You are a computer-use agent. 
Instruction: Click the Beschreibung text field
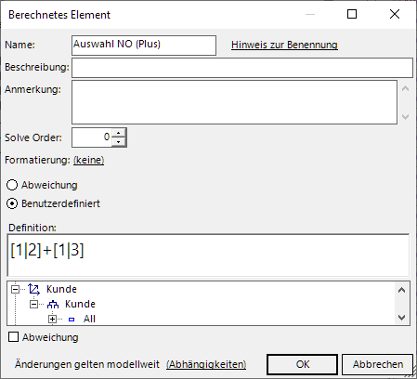(x=242, y=68)
